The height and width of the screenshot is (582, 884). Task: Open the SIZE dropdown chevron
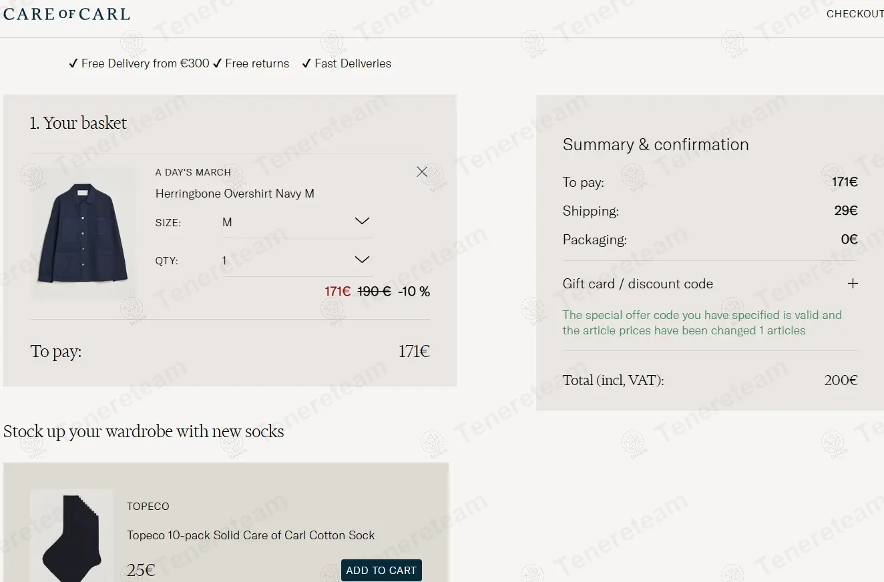pyautogui.click(x=362, y=221)
